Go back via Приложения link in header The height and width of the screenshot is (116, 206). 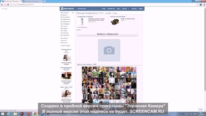pyautogui.click(x=81, y=9)
